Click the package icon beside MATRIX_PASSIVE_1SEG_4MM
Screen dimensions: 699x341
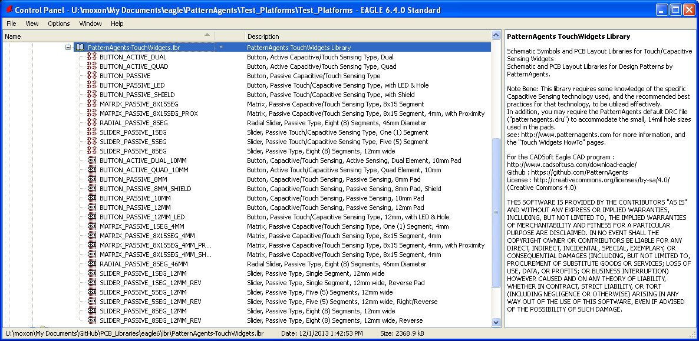coord(92,226)
